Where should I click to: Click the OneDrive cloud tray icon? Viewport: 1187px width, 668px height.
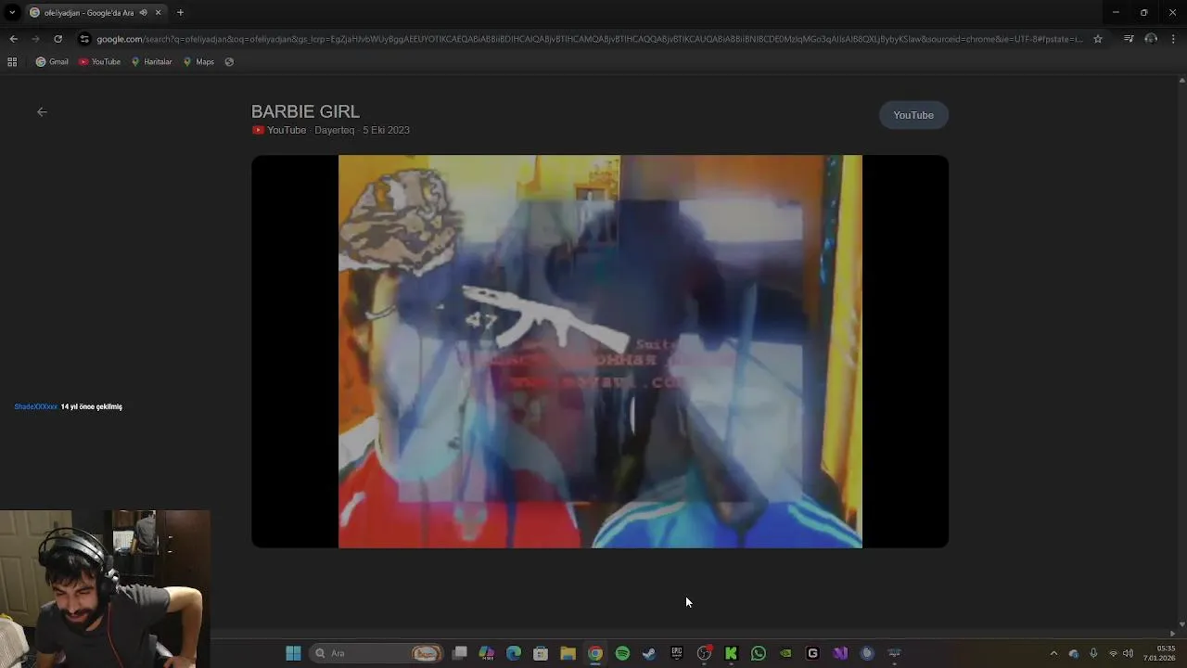point(1074,653)
